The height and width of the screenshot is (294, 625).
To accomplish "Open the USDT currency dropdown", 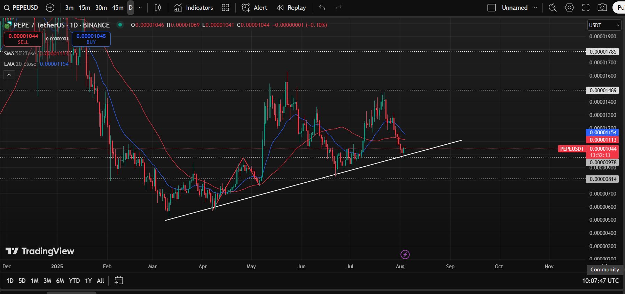I will [604, 25].
